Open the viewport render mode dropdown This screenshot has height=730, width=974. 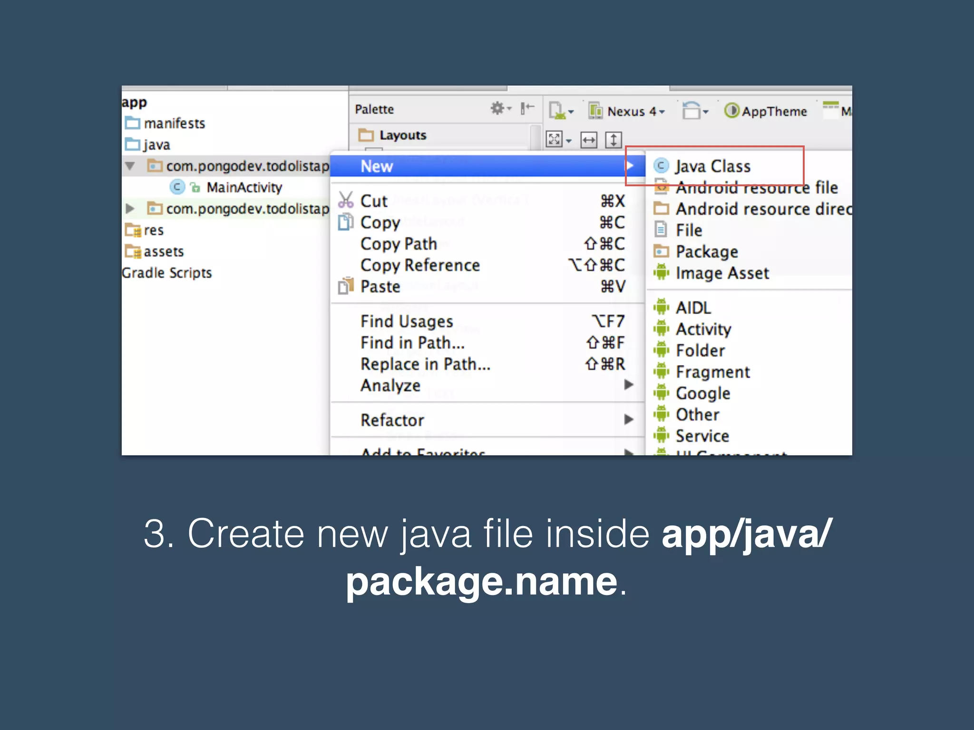point(559,140)
